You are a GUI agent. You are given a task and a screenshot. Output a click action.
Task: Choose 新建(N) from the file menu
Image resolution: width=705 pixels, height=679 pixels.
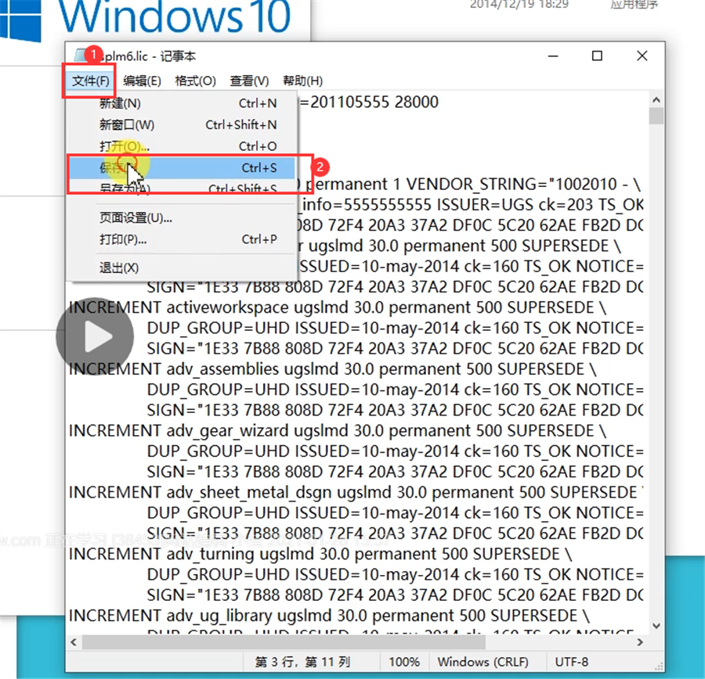pos(182,103)
